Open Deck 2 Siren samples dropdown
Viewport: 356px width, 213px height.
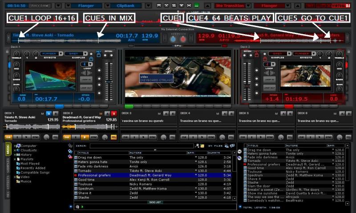pyautogui.click(x=289, y=54)
